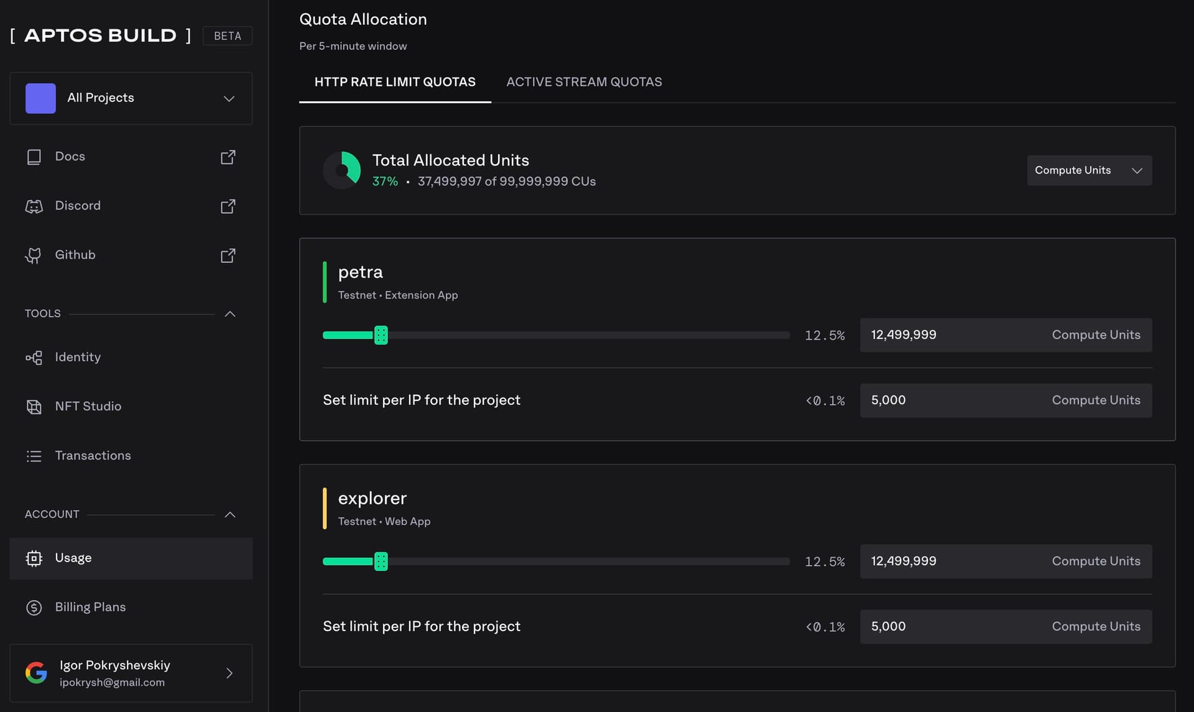Open the Identity tool
Viewport: 1194px width, 712px height.
[131, 357]
